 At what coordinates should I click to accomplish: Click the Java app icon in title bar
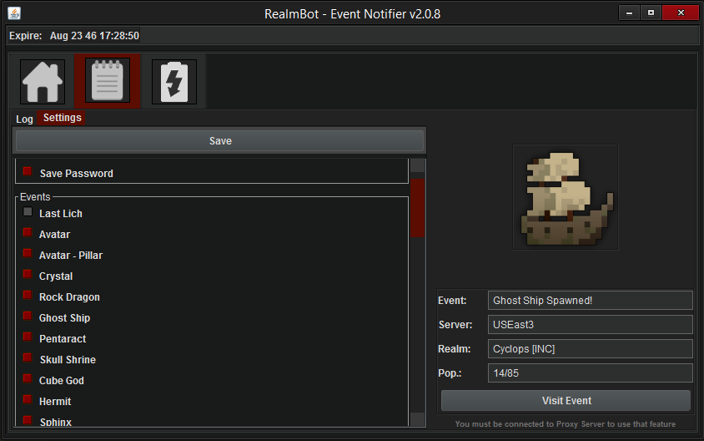tap(14, 13)
